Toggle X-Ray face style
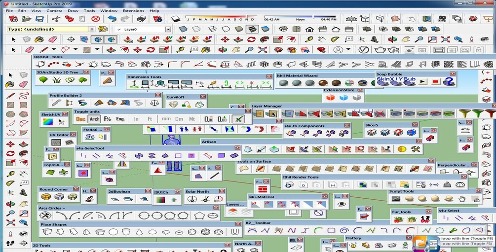Viewport: 496px width, 252px height. (183, 30)
